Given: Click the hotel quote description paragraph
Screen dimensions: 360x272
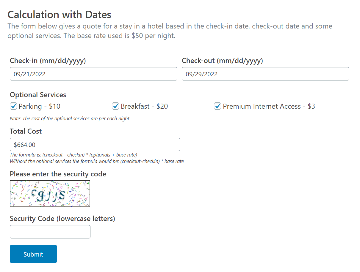Looking at the screenshot, I should pos(170,31).
